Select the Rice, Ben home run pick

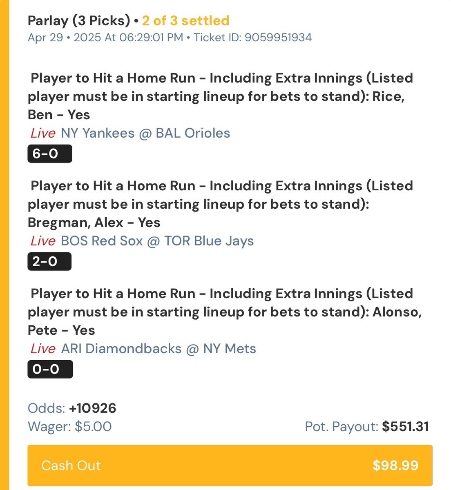221,96
